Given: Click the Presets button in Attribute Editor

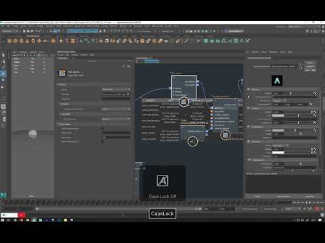Looking at the screenshot, I should click(310, 66).
